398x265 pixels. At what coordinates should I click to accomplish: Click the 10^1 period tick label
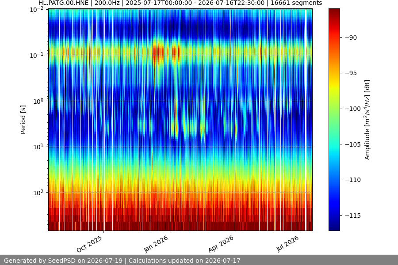coord(38,147)
